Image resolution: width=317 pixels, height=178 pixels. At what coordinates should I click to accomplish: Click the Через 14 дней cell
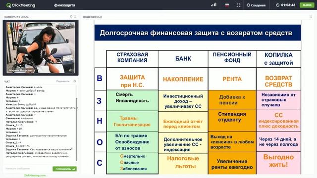pos(278,142)
